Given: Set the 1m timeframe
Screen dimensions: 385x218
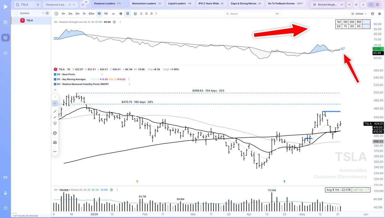Looking at the screenshot, I should point(63,14).
